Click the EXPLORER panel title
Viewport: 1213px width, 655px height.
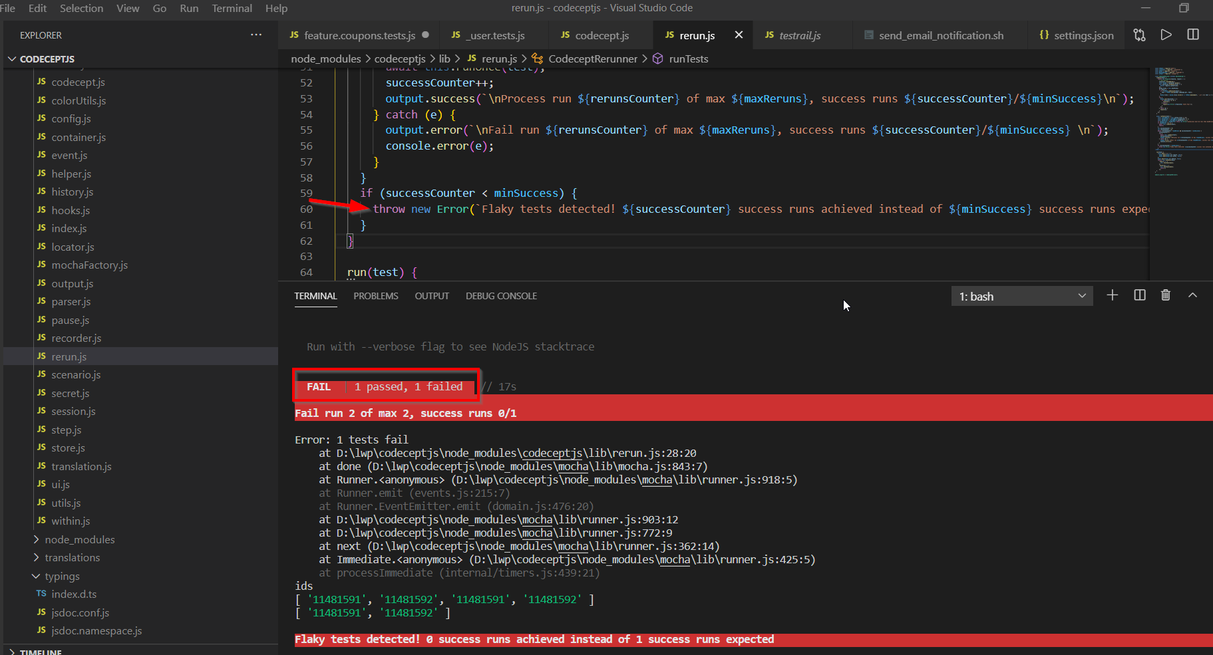click(x=41, y=35)
